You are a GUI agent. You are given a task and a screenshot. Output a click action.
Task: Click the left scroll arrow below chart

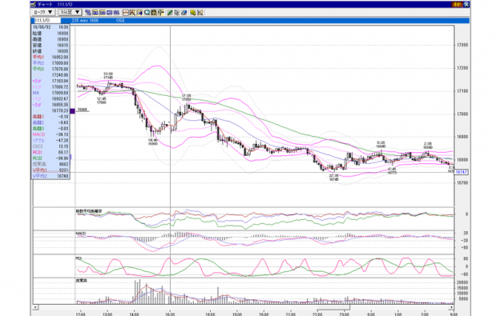coord(36,307)
